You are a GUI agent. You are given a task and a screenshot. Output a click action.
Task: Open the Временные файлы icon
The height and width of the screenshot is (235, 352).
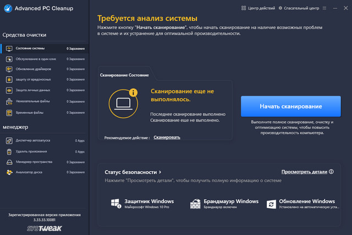point(9,113)
